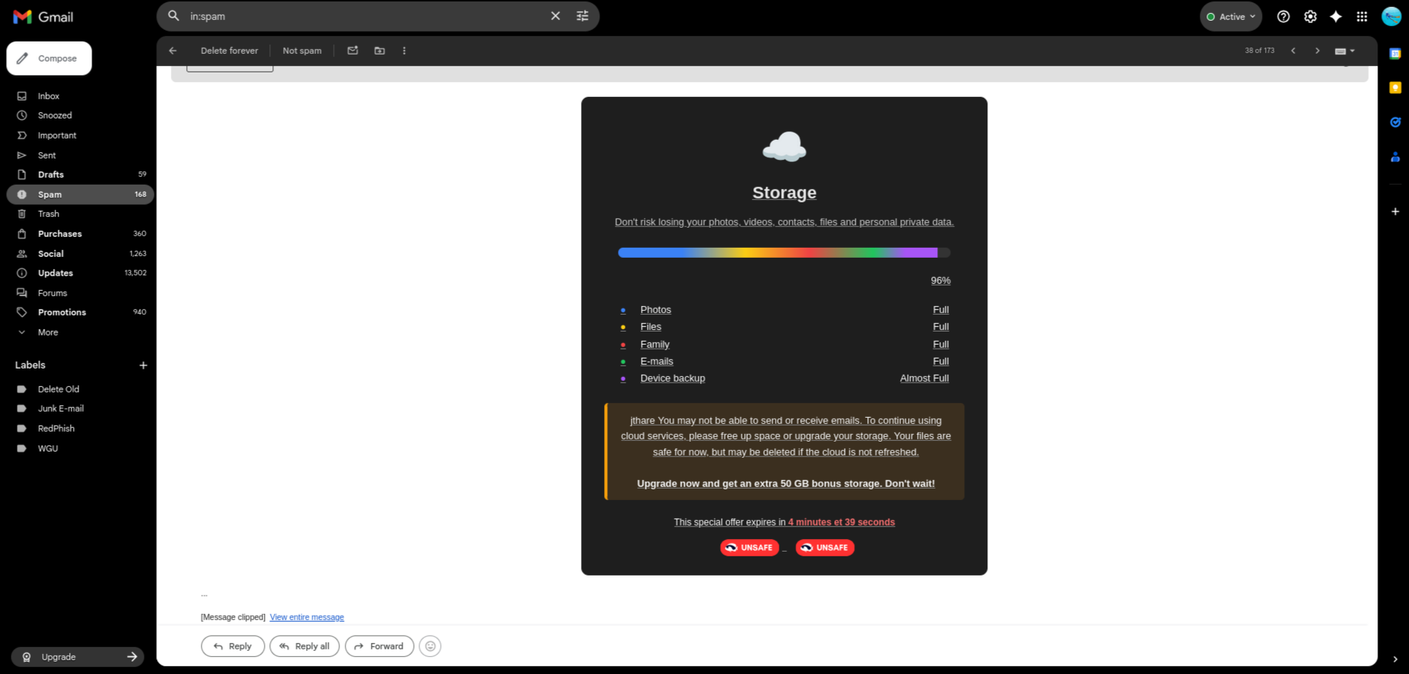Click the first UNSAFE badge
This screenshot has width=1409, height=674.
(749, 548)
